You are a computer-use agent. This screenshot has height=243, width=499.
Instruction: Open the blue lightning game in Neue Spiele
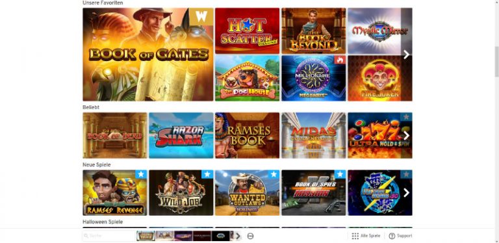(x=379, y=192)
